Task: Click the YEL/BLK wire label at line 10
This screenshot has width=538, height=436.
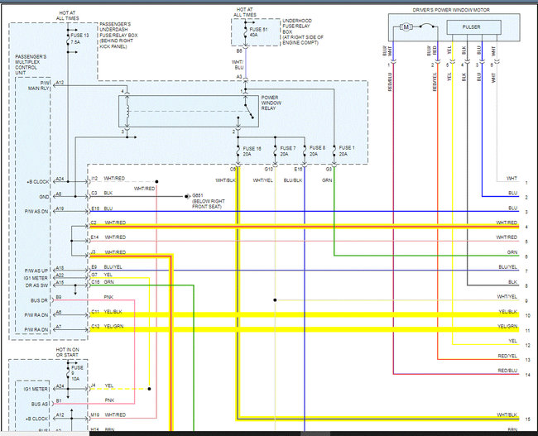Action: (508, 312)
